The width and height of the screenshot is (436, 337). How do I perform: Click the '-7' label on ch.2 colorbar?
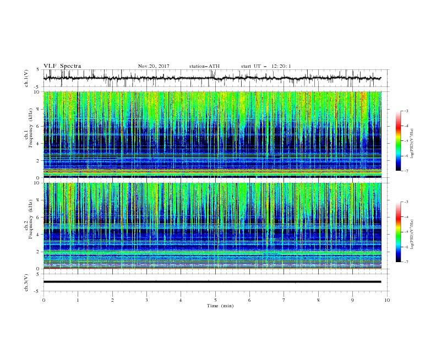tap(406, 262)
